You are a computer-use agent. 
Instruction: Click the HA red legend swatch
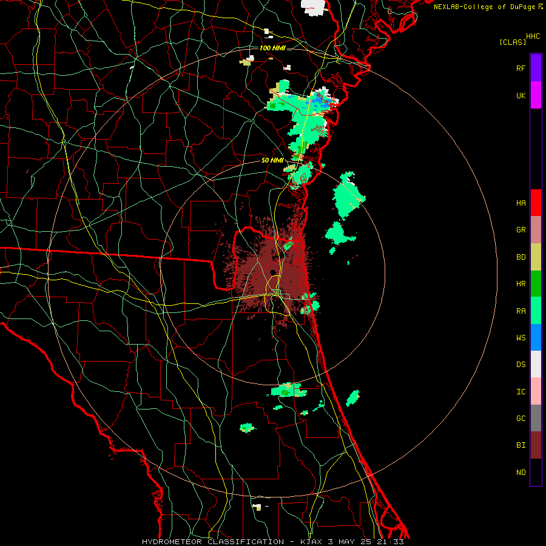(536, 203)
